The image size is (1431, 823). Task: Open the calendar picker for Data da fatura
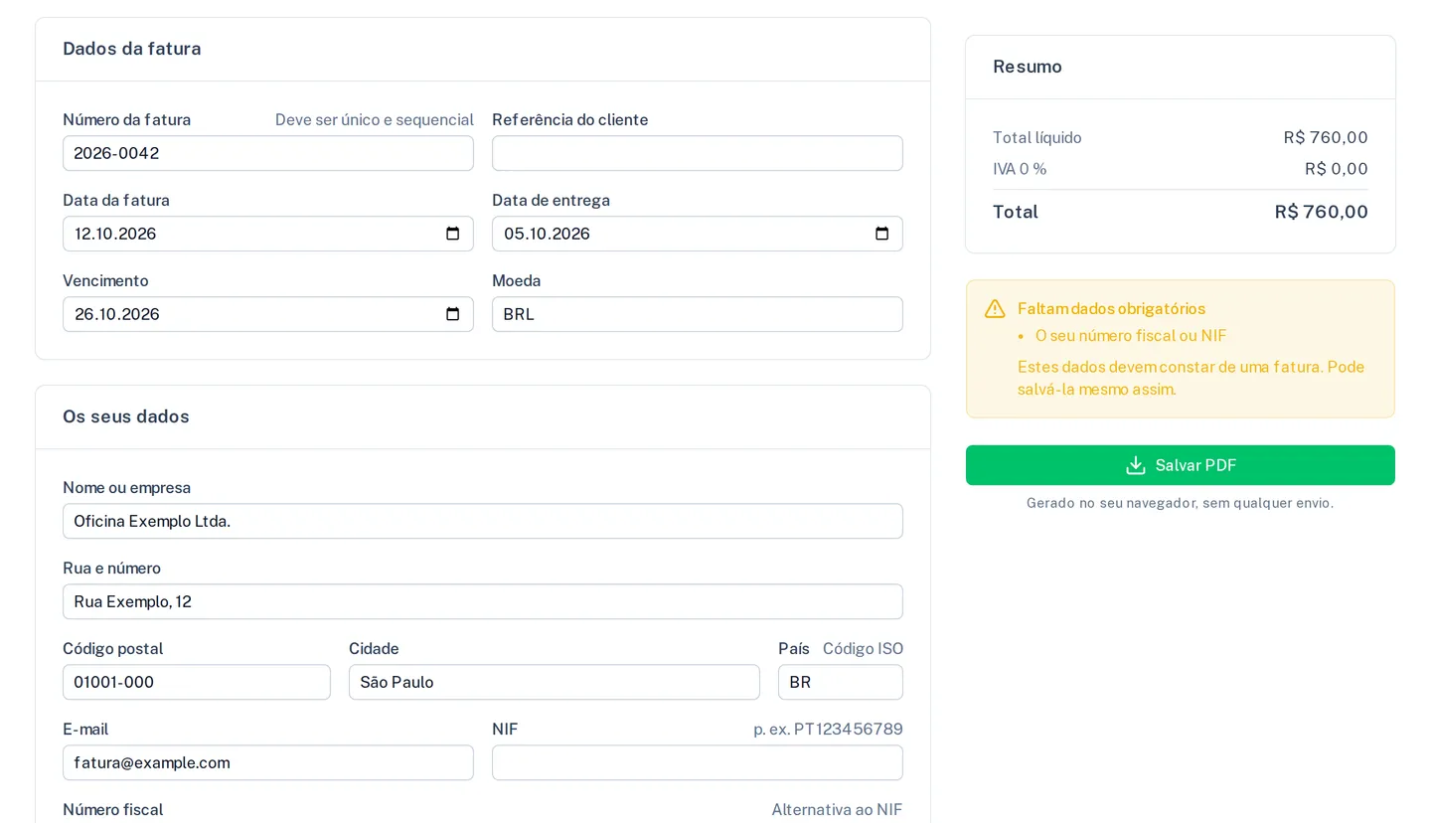coord(453,234)
